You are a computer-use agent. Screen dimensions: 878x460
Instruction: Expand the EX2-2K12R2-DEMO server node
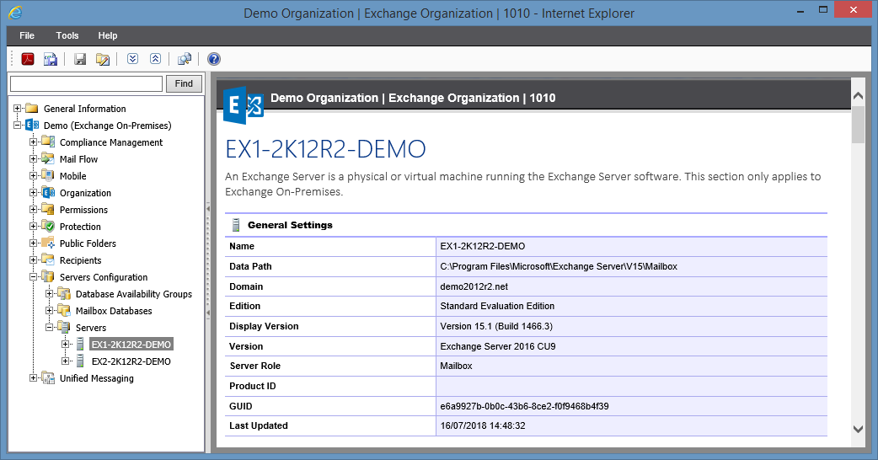pos(66,361)
